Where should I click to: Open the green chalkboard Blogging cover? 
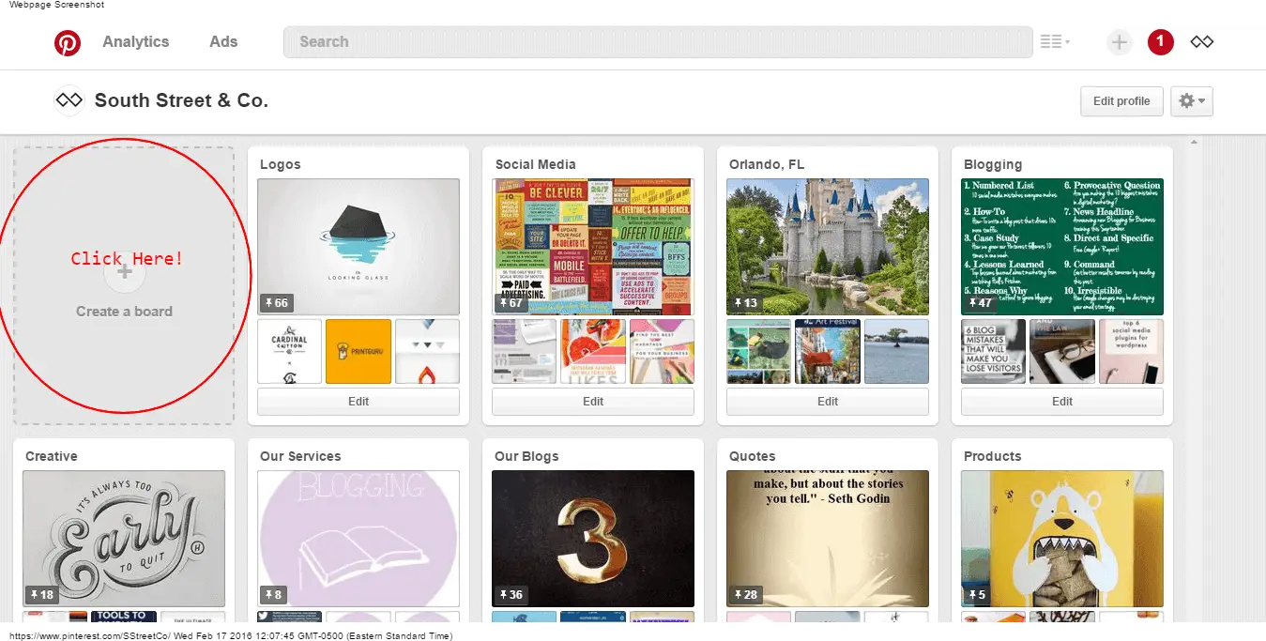(x=1062, y=247)
